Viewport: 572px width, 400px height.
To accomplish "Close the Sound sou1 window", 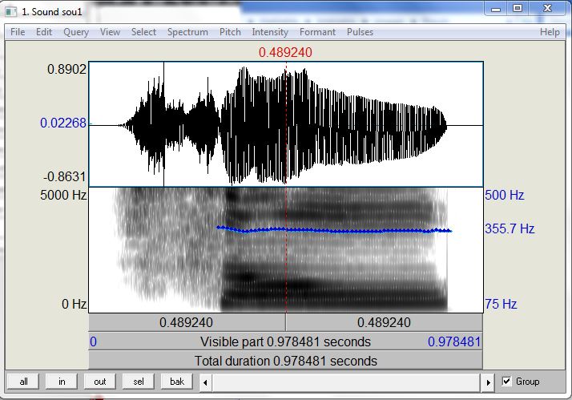I will [x=547, y=9].
